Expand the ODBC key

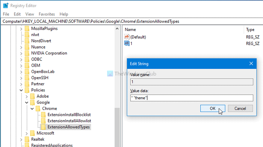pos(21,59)
